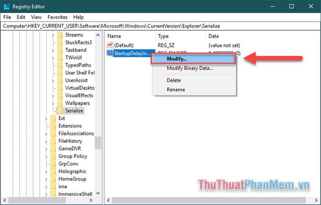
Task: Expand the Ext key
Action: click(46, 119)
